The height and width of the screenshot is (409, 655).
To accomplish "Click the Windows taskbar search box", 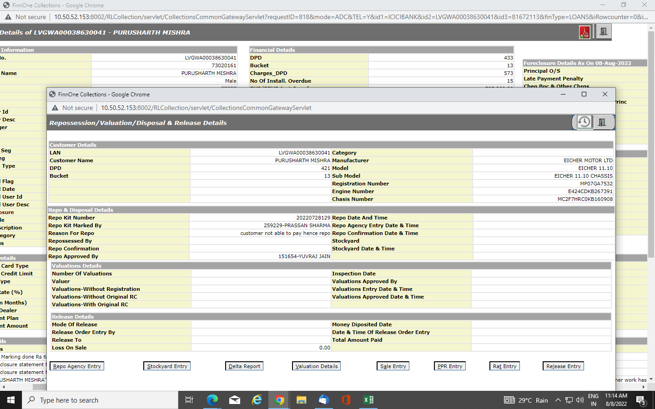I will pyautogui.click(x=100, y=400).
